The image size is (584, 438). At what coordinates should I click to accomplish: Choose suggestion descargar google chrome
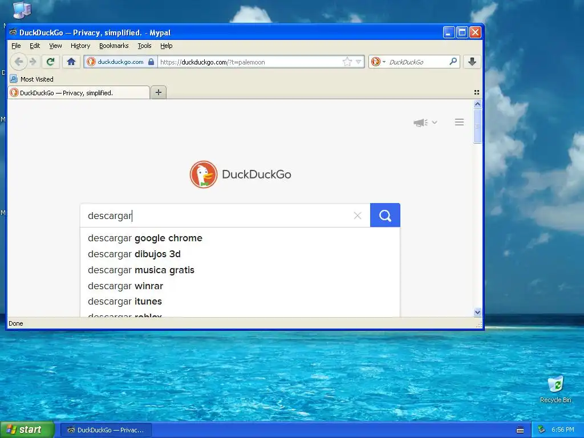point(240,238)
